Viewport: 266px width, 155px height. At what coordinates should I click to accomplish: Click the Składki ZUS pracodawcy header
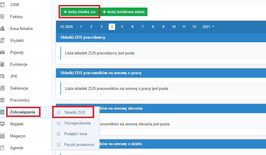point(161,38)
